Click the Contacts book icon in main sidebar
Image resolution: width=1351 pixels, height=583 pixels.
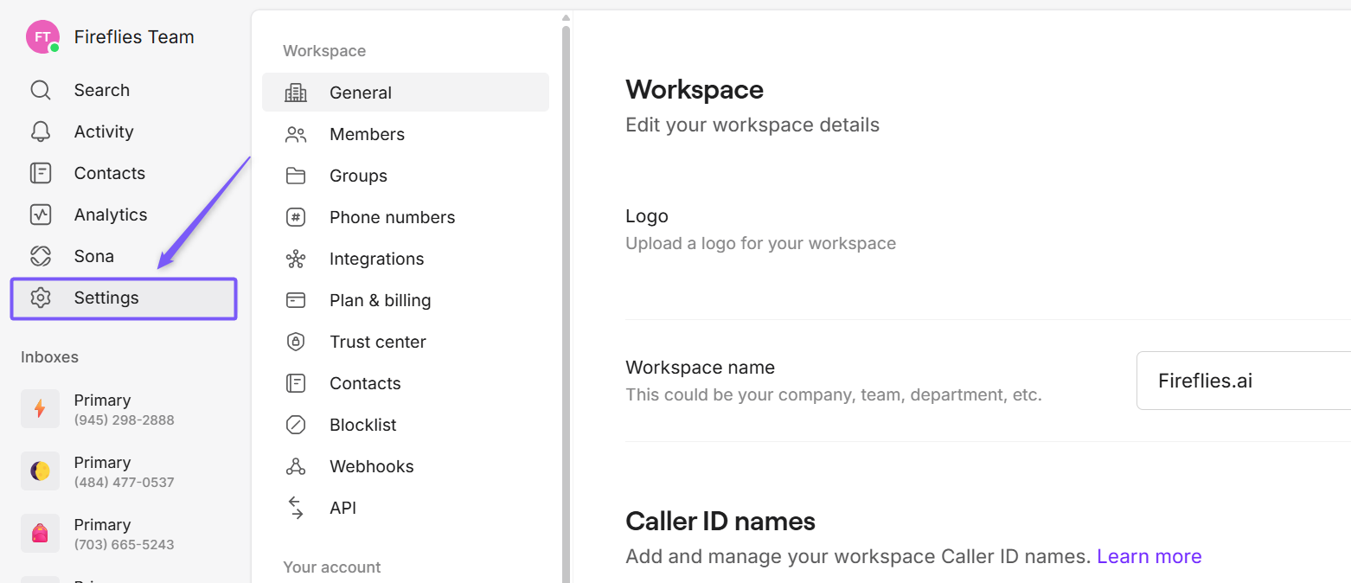coord(40,173)
